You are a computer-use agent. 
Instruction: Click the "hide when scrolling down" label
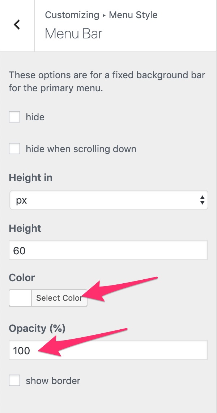81,149
